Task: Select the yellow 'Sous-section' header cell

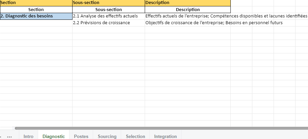Action: click(109, 3)
